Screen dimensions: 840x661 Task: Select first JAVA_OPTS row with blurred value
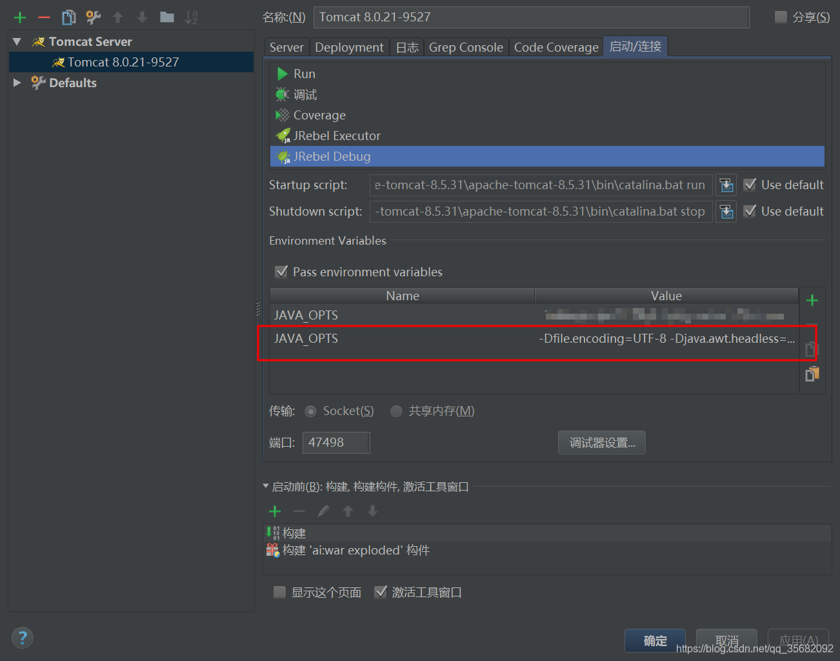coord(534,315)
